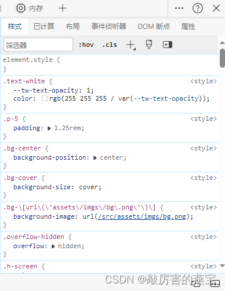Image resolution: width=225 pixels, height=291 pixels.
Task: Open DevTools help question mark
Action: [198, 8]
